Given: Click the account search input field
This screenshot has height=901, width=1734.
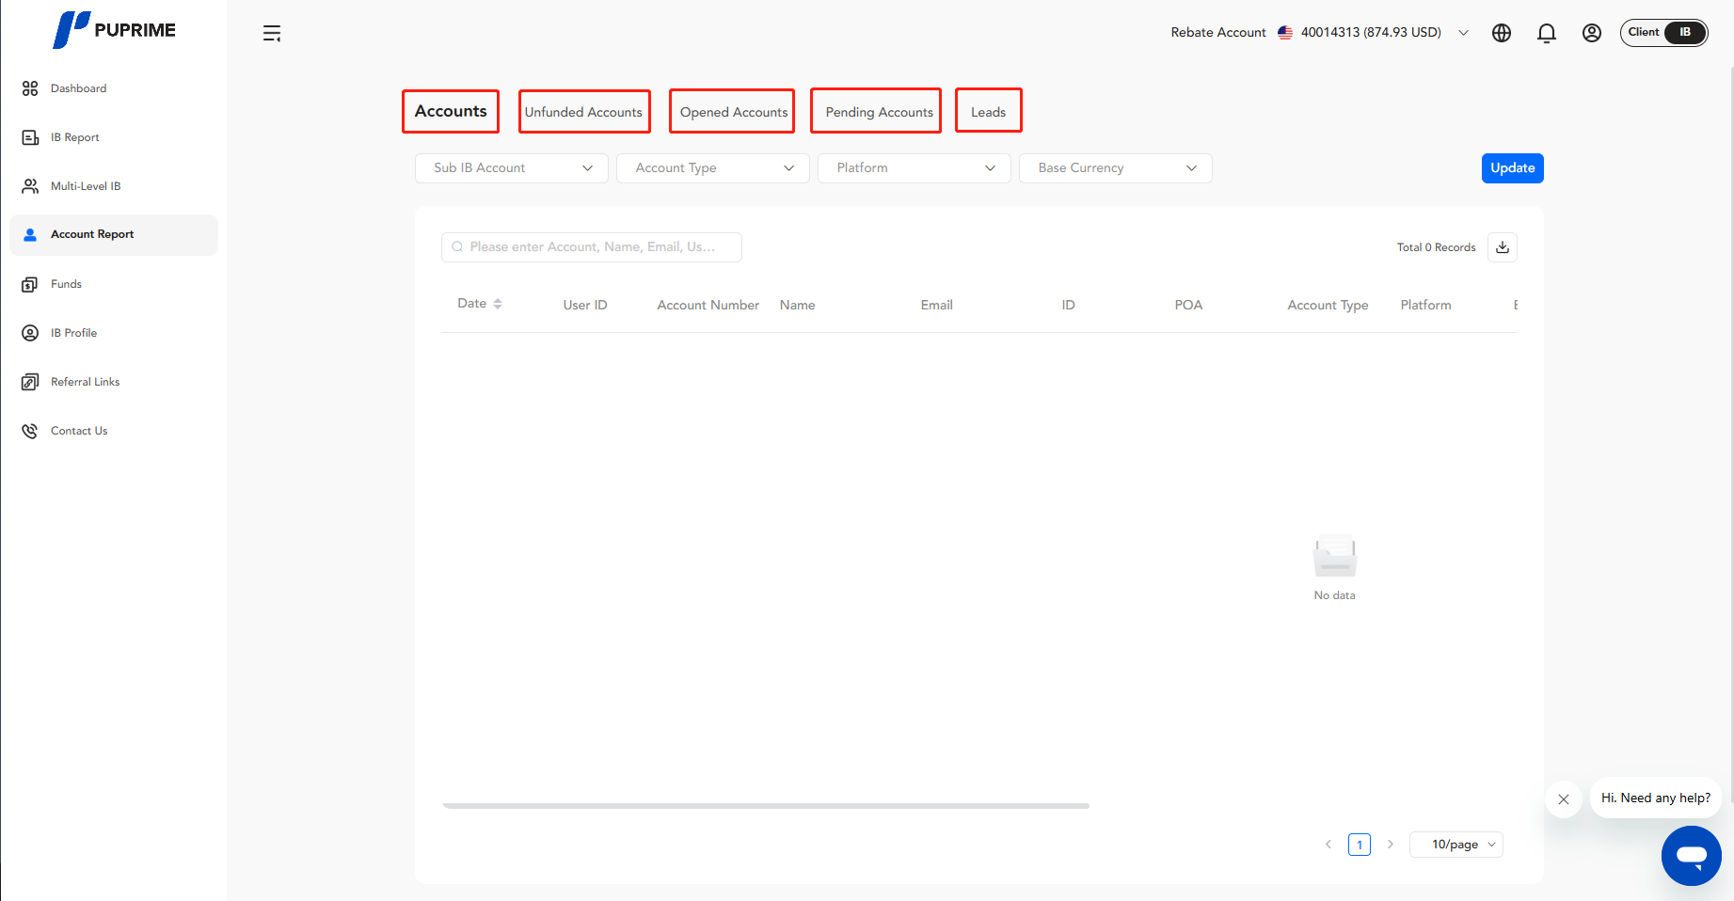Looking at the screenshot, I should pyautogui.click(x=591, y=246).
